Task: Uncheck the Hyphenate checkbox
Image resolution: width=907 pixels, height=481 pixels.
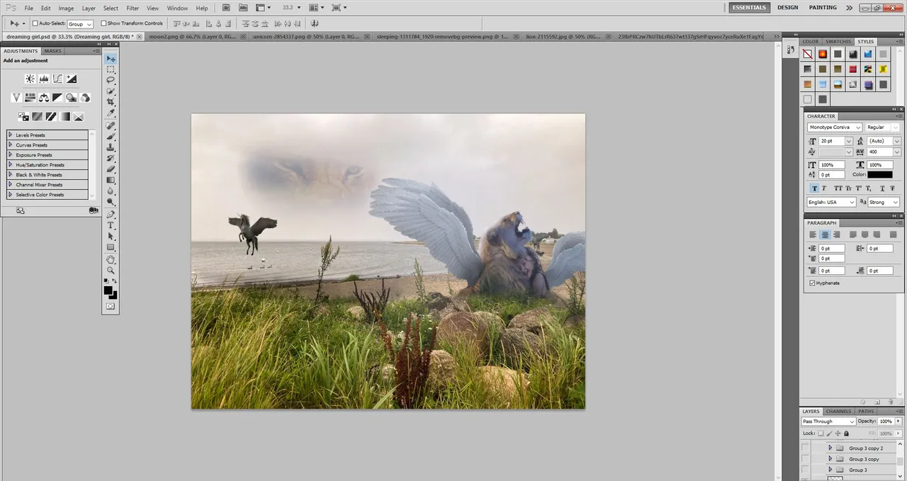Action: 812,283
